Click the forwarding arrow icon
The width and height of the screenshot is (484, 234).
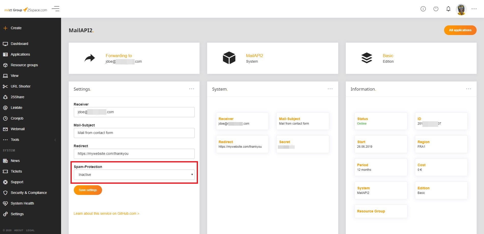click(x=90, y=58)
